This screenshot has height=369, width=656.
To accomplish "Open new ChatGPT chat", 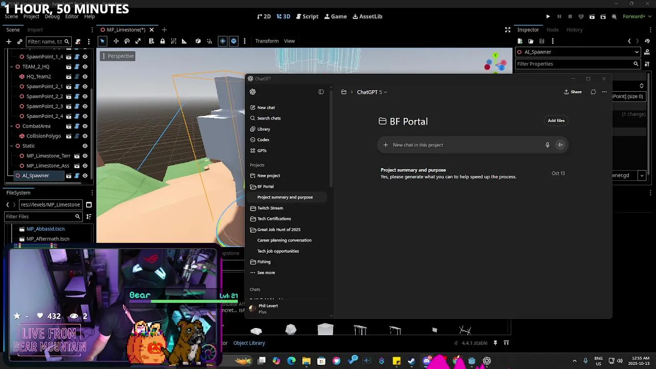I will pyautogui.click(x=266, y=108).
